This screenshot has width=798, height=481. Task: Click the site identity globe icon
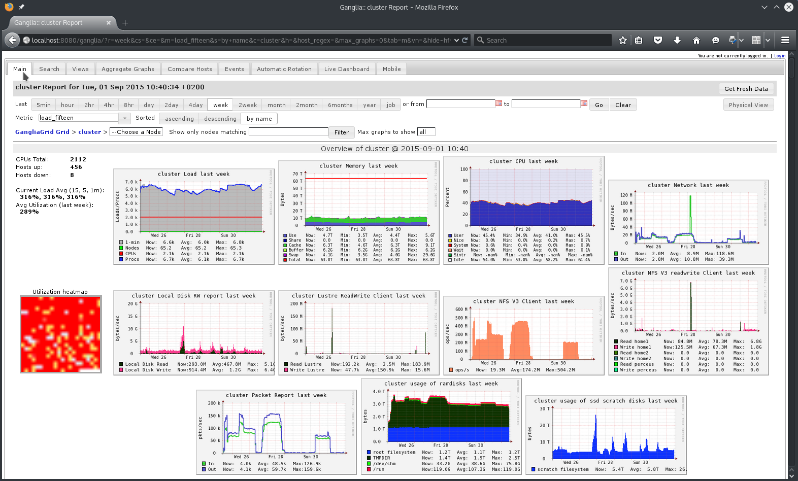[x=26, y=40]
